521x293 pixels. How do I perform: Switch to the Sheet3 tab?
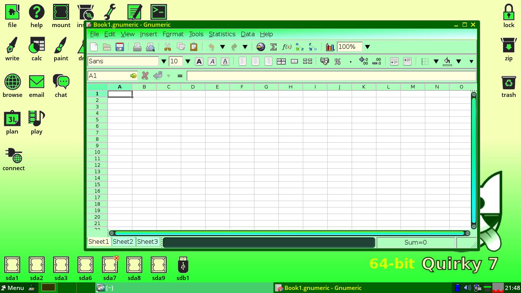(x=147, y=241)
